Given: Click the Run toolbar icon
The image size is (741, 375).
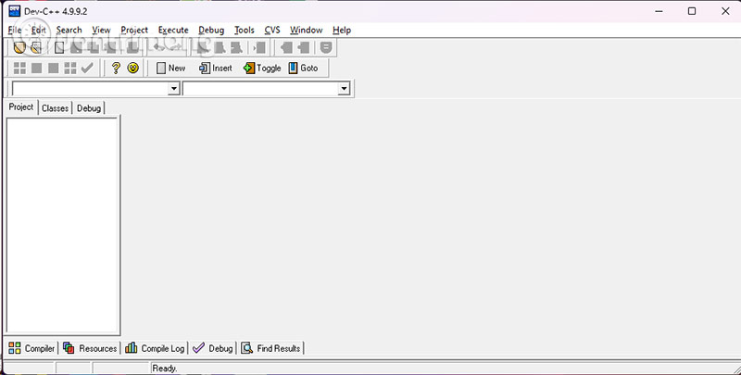Looking at the screenshot, I should click(36, 68).
